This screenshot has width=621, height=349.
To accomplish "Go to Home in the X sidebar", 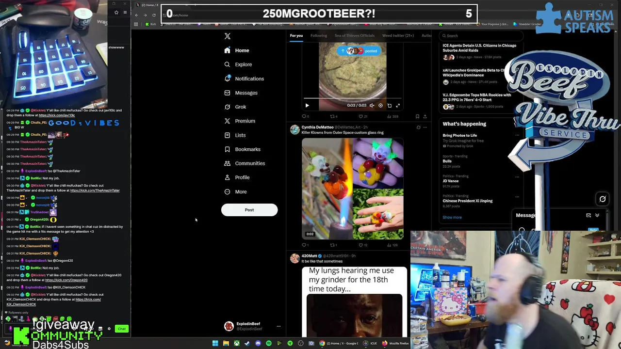I will pos(237,50).
